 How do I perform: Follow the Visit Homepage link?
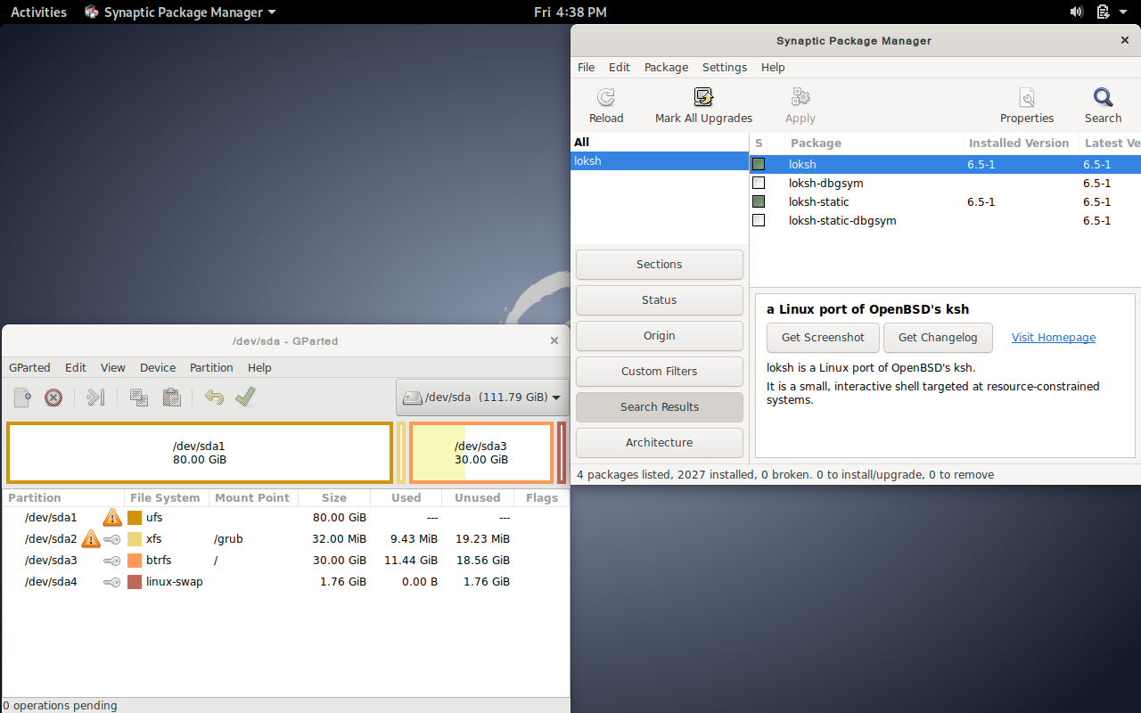1054,337
